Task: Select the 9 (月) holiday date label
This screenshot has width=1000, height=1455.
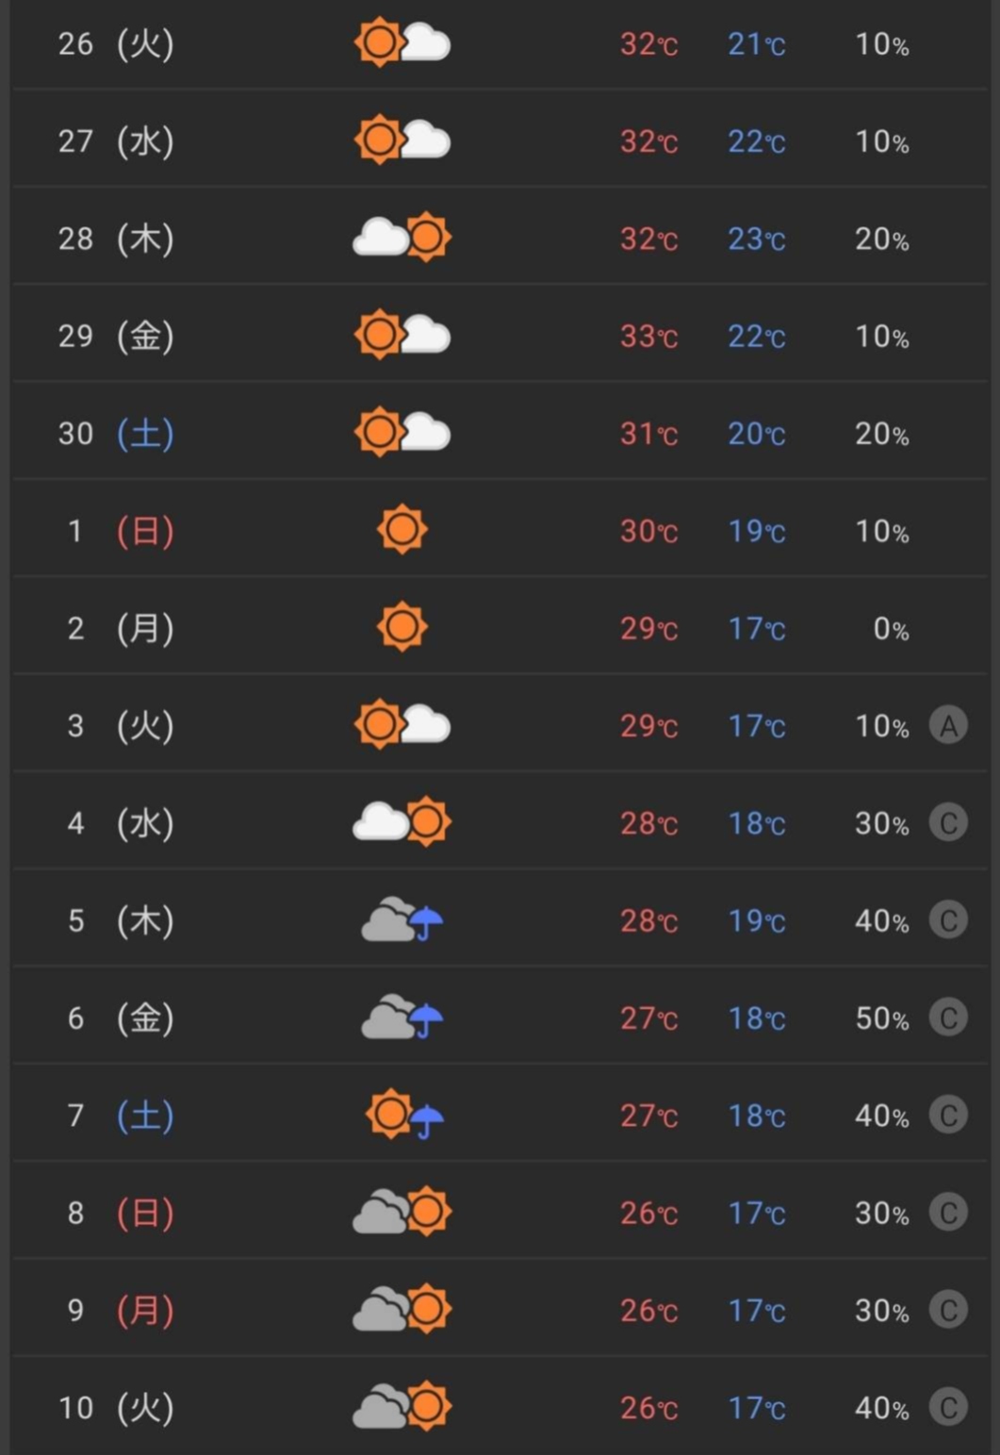Action: (x=120, y=1310)
